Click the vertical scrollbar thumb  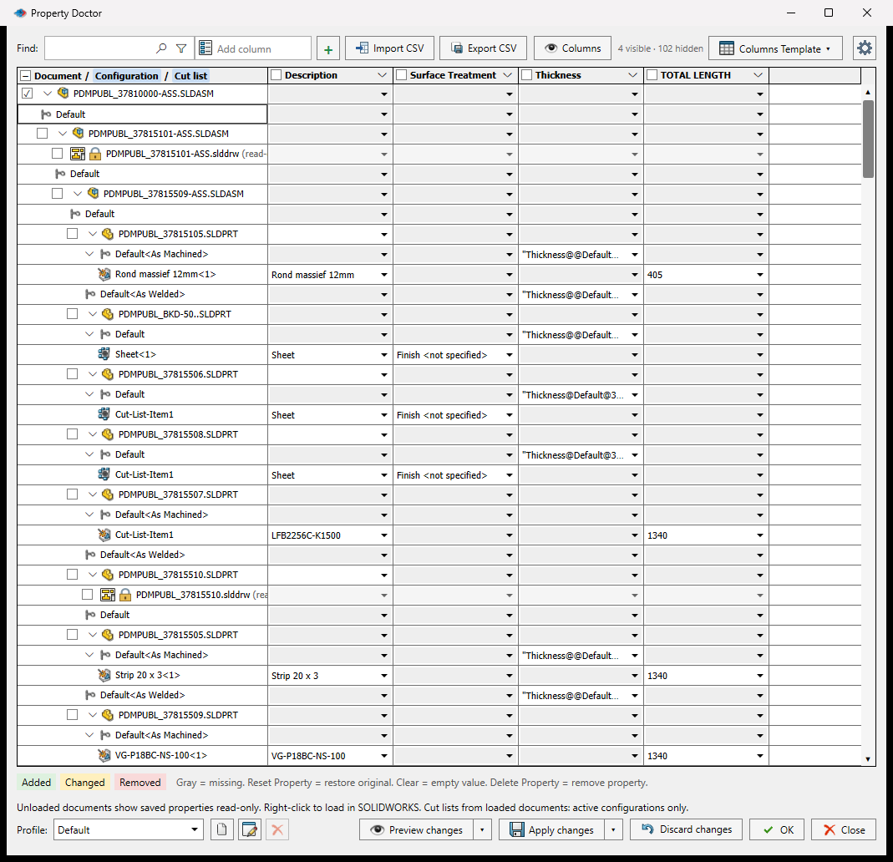[868, 139]
